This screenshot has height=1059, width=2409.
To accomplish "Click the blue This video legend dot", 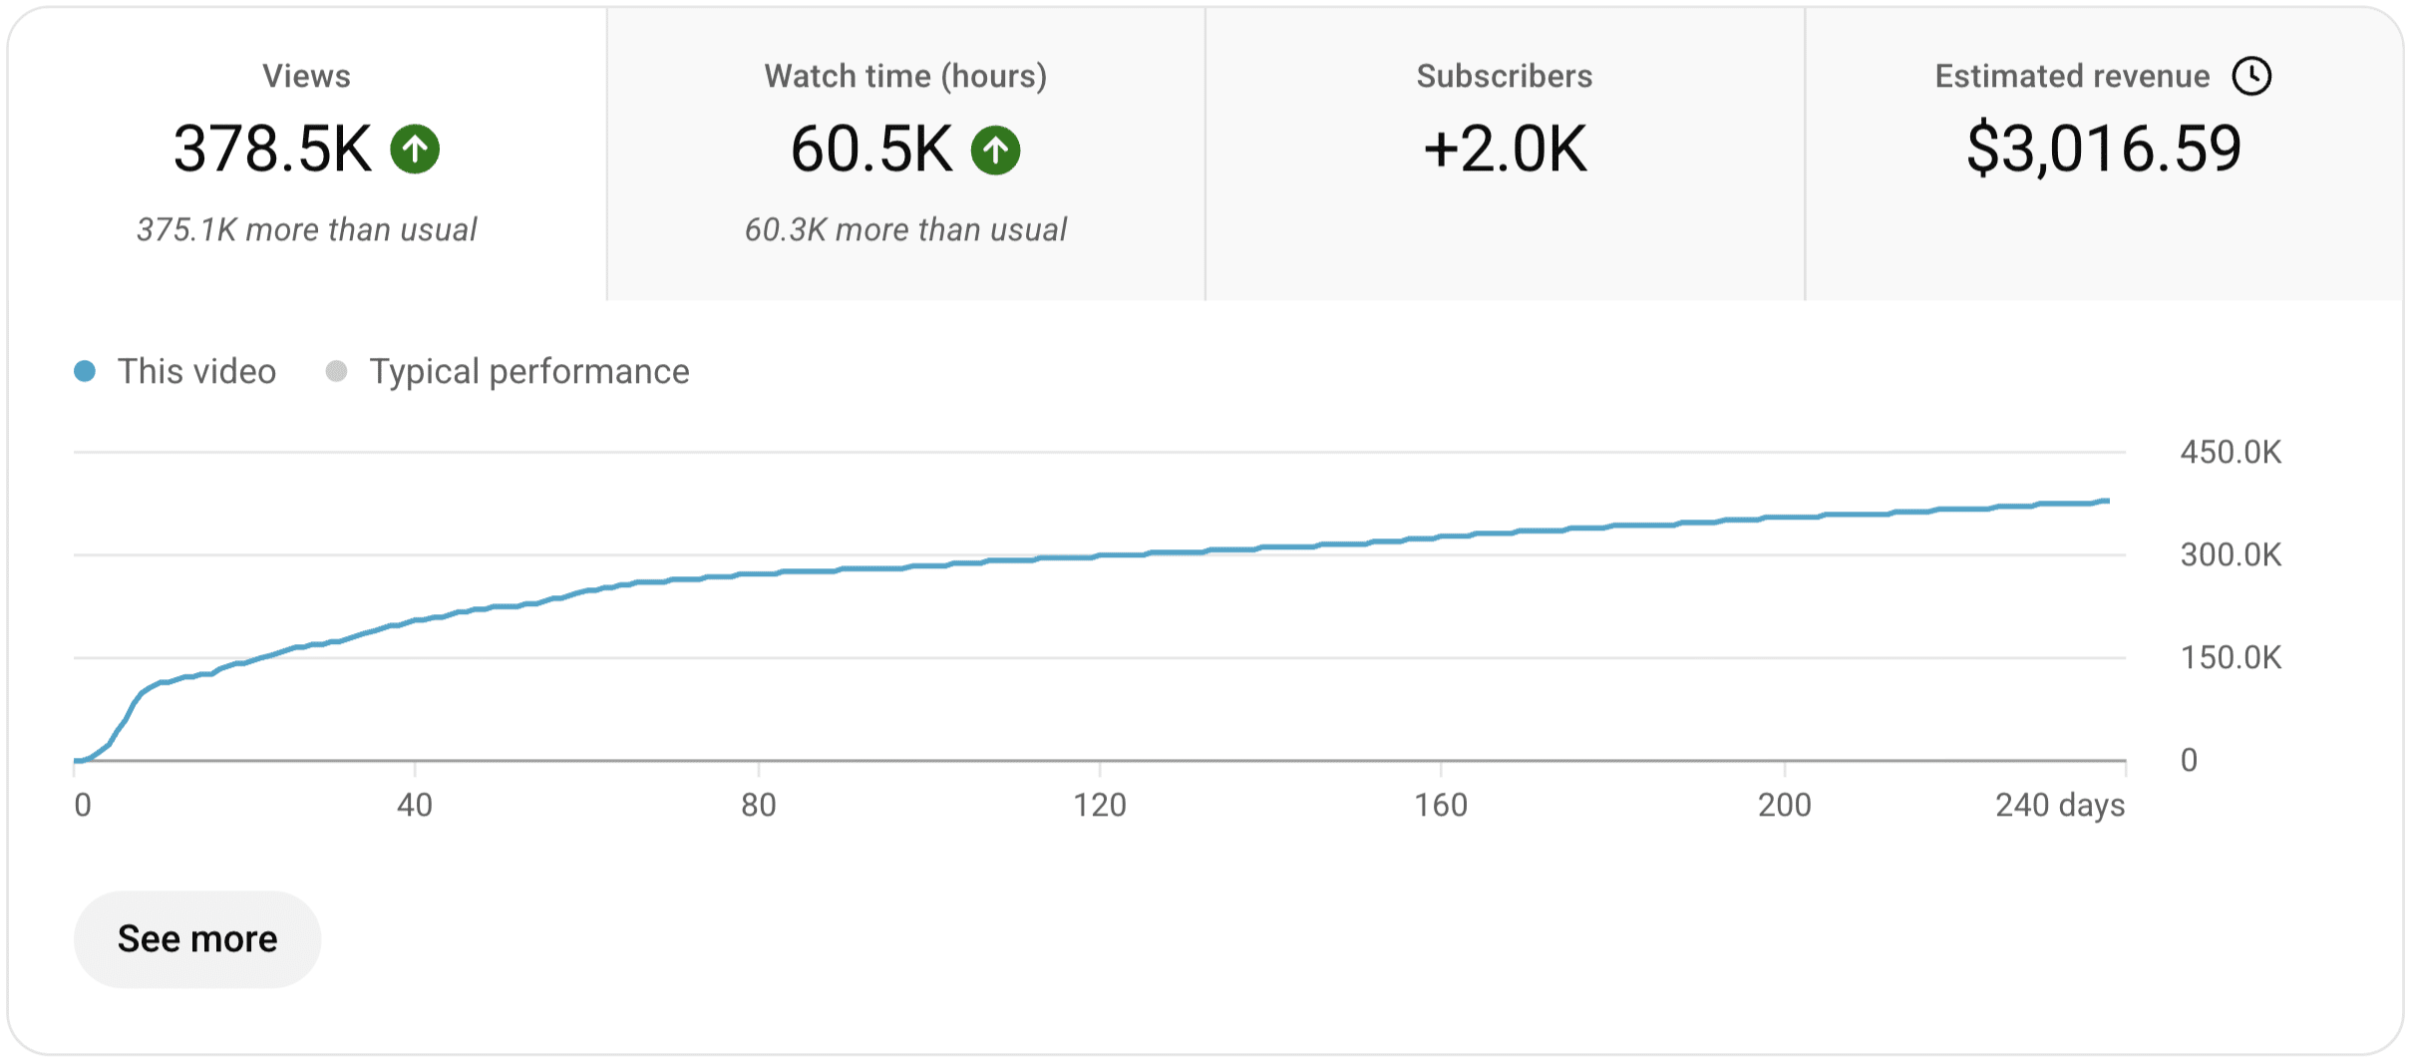I will coord(85,372).
